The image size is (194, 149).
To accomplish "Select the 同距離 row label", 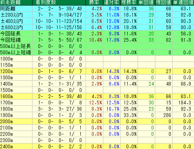I will click(x=8, y=8).
